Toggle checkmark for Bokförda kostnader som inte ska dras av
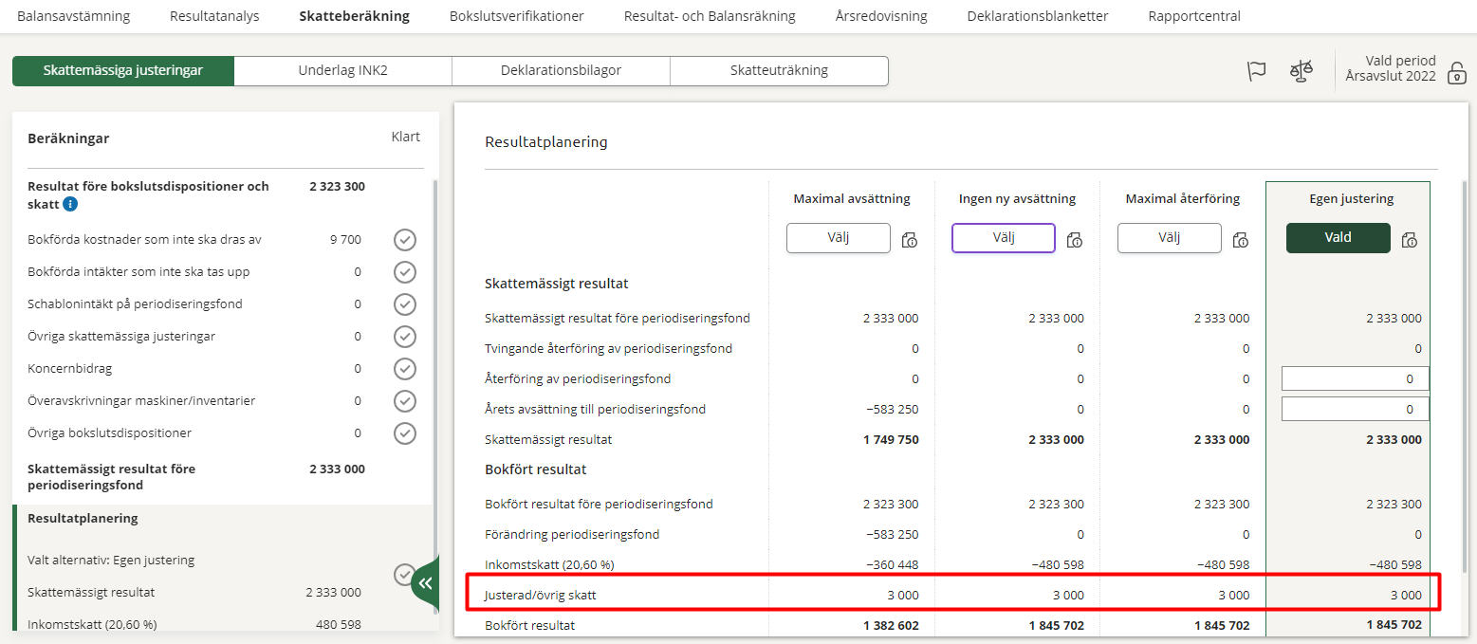 click(405, 240)
